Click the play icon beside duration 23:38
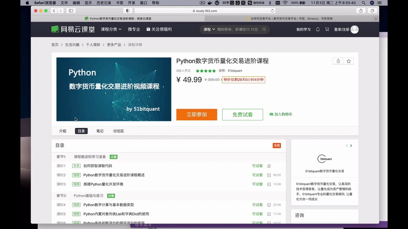 coord(269,205)
